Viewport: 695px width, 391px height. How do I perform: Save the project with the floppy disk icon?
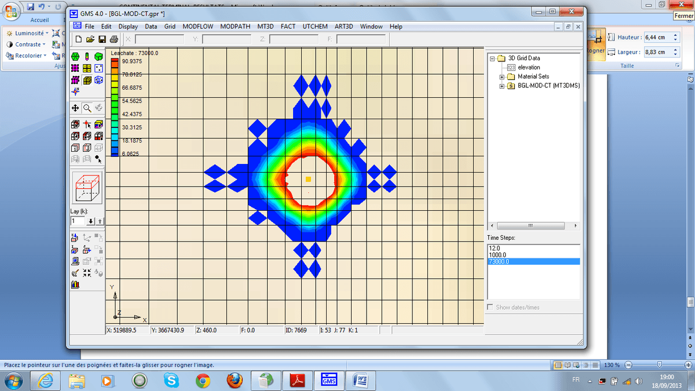102,39
